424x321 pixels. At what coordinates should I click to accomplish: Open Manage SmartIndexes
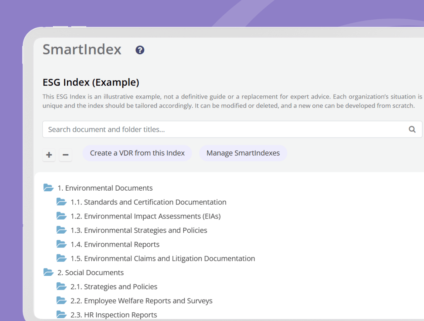243,153
